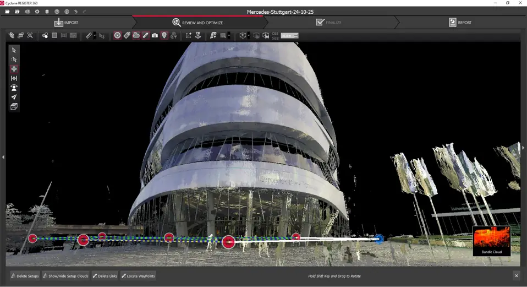Select the horizontal pan constraint tool

tap(14, 78)
